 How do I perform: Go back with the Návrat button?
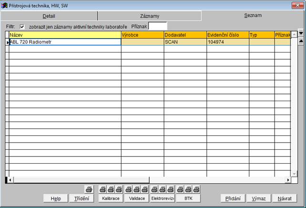(x=285, y=198)
